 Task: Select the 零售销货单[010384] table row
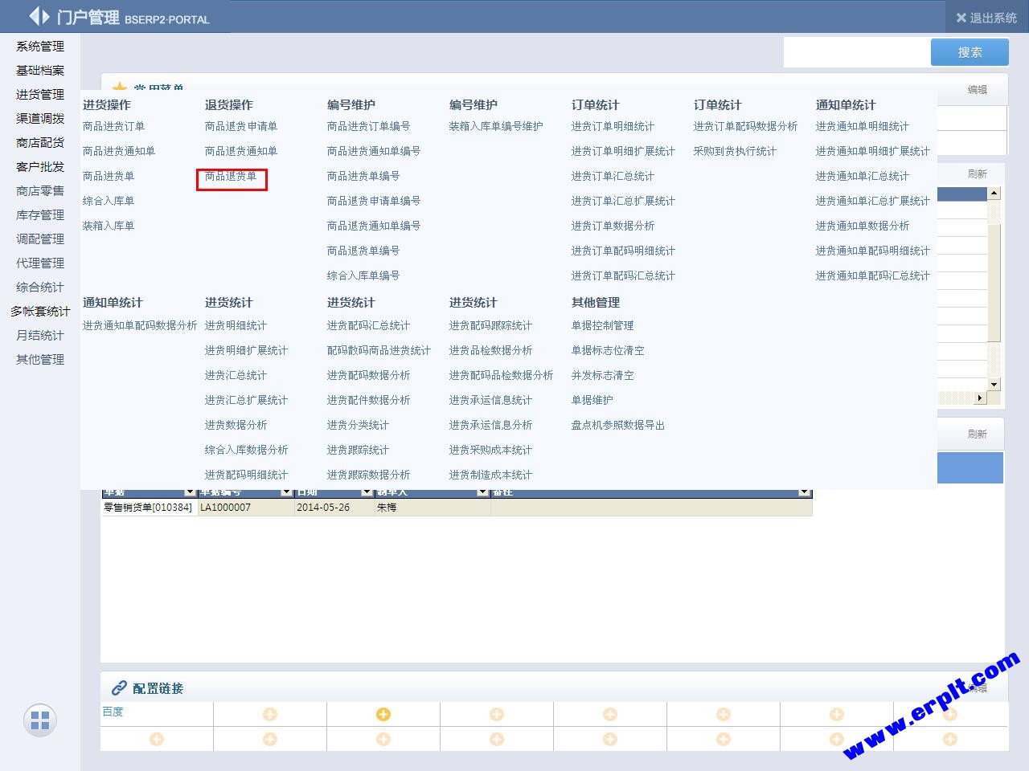tap(457, 508)
